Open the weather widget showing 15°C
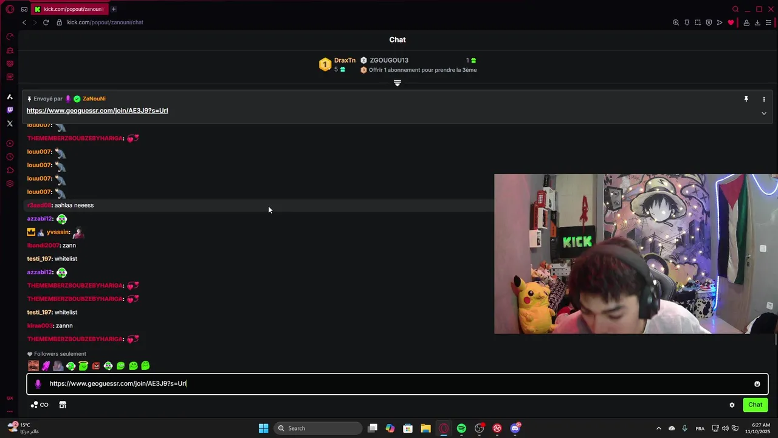 (23, 428)
